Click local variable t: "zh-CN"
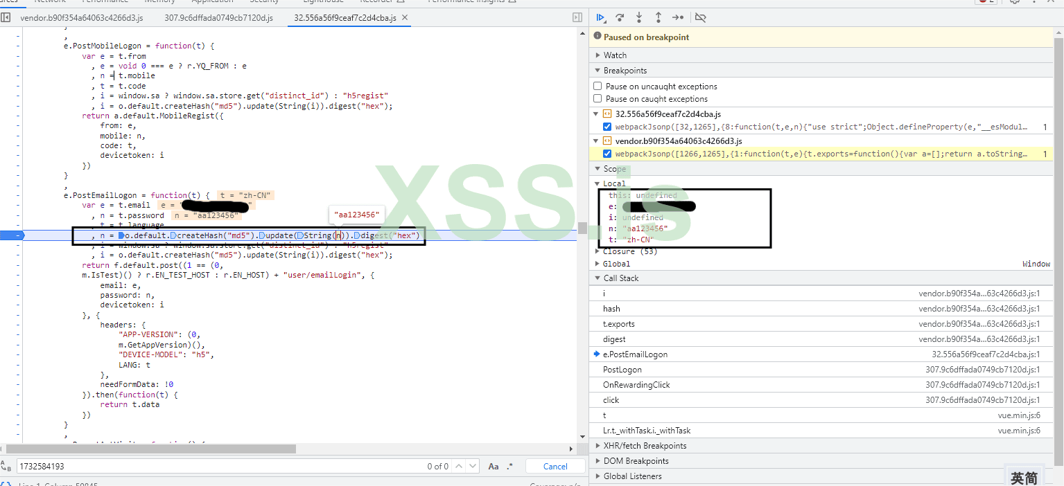 click(x=631, y=240)
